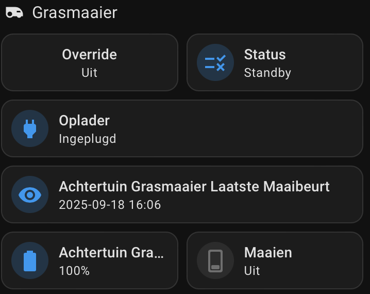Click the Grasmaaier section heading
This screenshot has width=370, height=294.
coord(75,12)
